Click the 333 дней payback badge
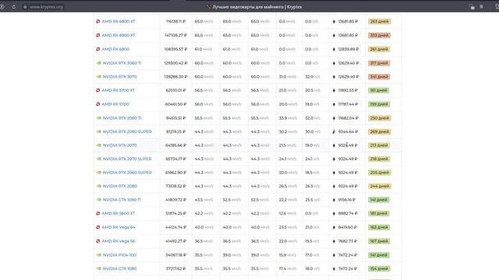The width and height of the screenshot is (499, 280). (380, 35)
